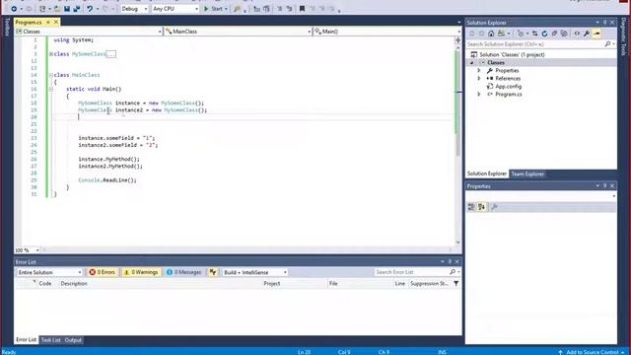Click the Open File toolbar icon
Screen dimensions: 631x355
coord(57,9)
